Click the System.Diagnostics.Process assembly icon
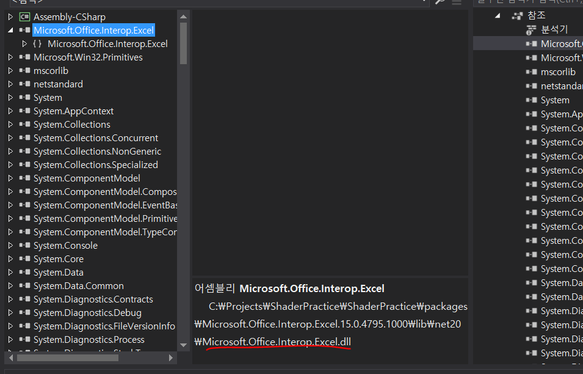Screen dimensions: 583x374 pyautogui.click(x=25, y=339)
